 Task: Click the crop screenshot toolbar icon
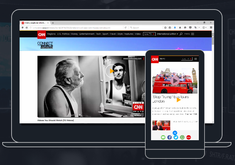(196, 28)
